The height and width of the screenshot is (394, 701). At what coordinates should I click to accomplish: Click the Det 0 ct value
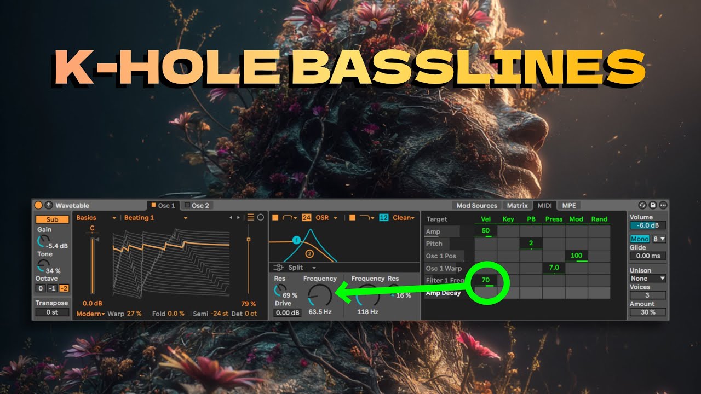point(251,314)
